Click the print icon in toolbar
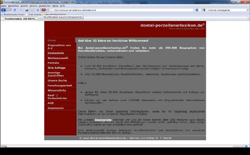 click(27, 10)
